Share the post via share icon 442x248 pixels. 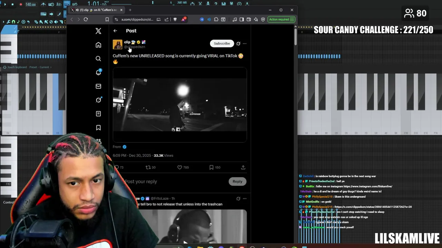[243, 167]
